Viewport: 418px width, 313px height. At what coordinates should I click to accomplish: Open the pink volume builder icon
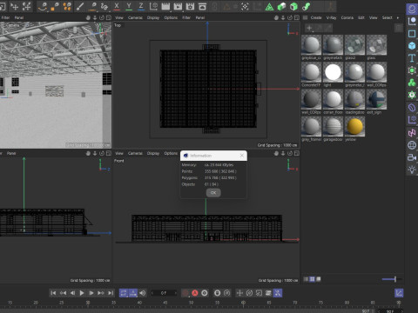coord(412,133)
